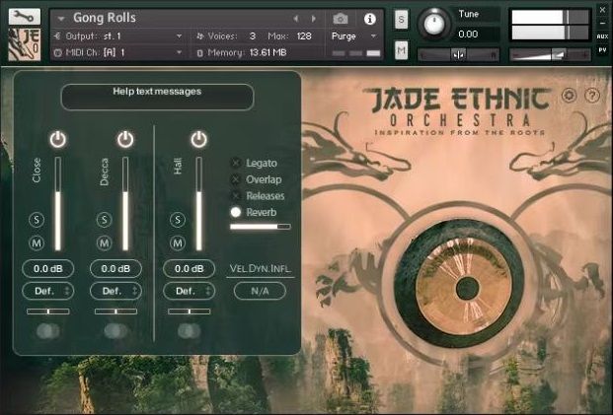
Task: Click the Decca mic pan slider
Action: click(x=116, y=311)
